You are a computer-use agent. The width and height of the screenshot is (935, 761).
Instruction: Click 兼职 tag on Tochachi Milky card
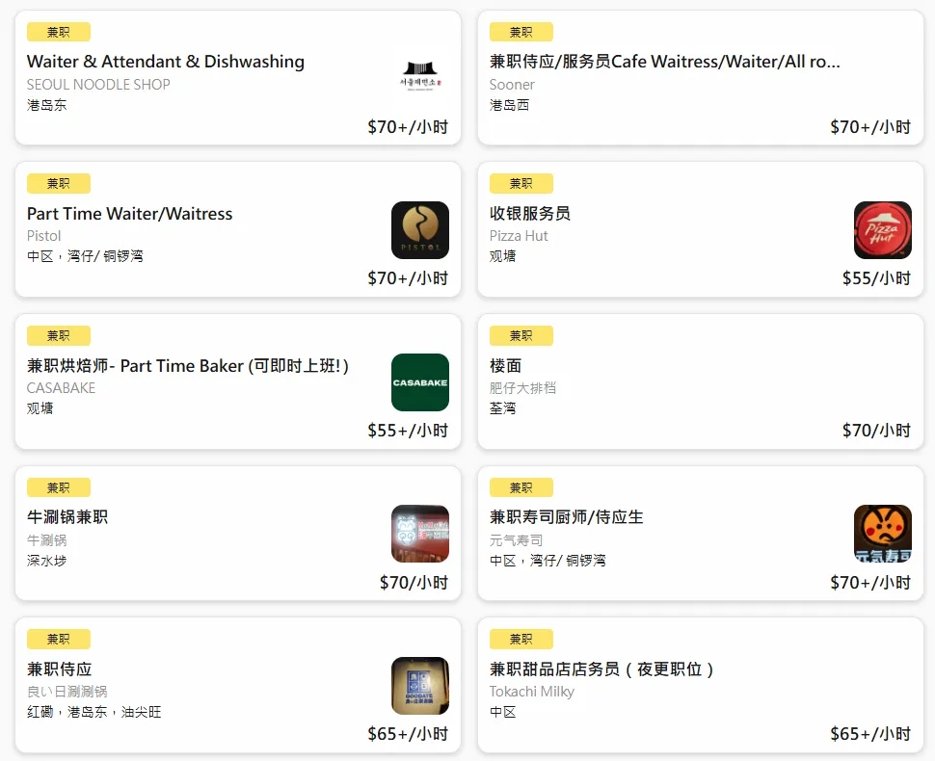click(x=521, y=640)
